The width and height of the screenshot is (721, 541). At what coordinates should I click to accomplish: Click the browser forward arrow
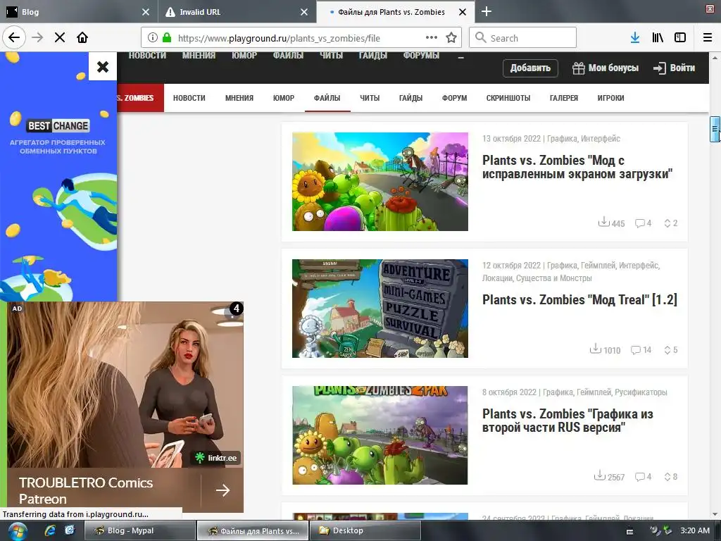point(37,38)
